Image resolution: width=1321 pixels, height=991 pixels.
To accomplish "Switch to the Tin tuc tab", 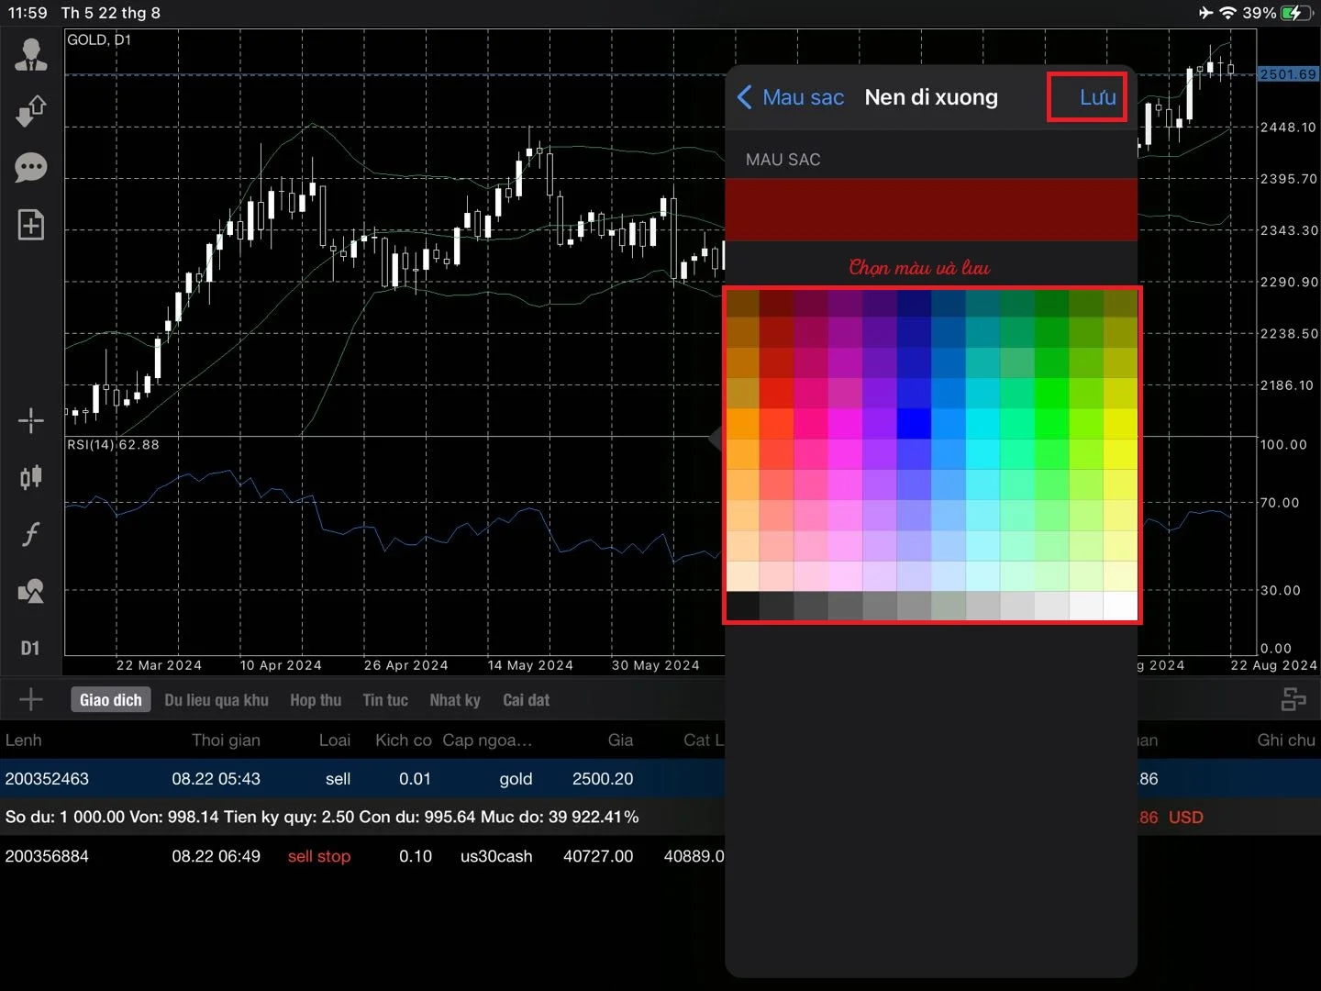I will point(385,700).
